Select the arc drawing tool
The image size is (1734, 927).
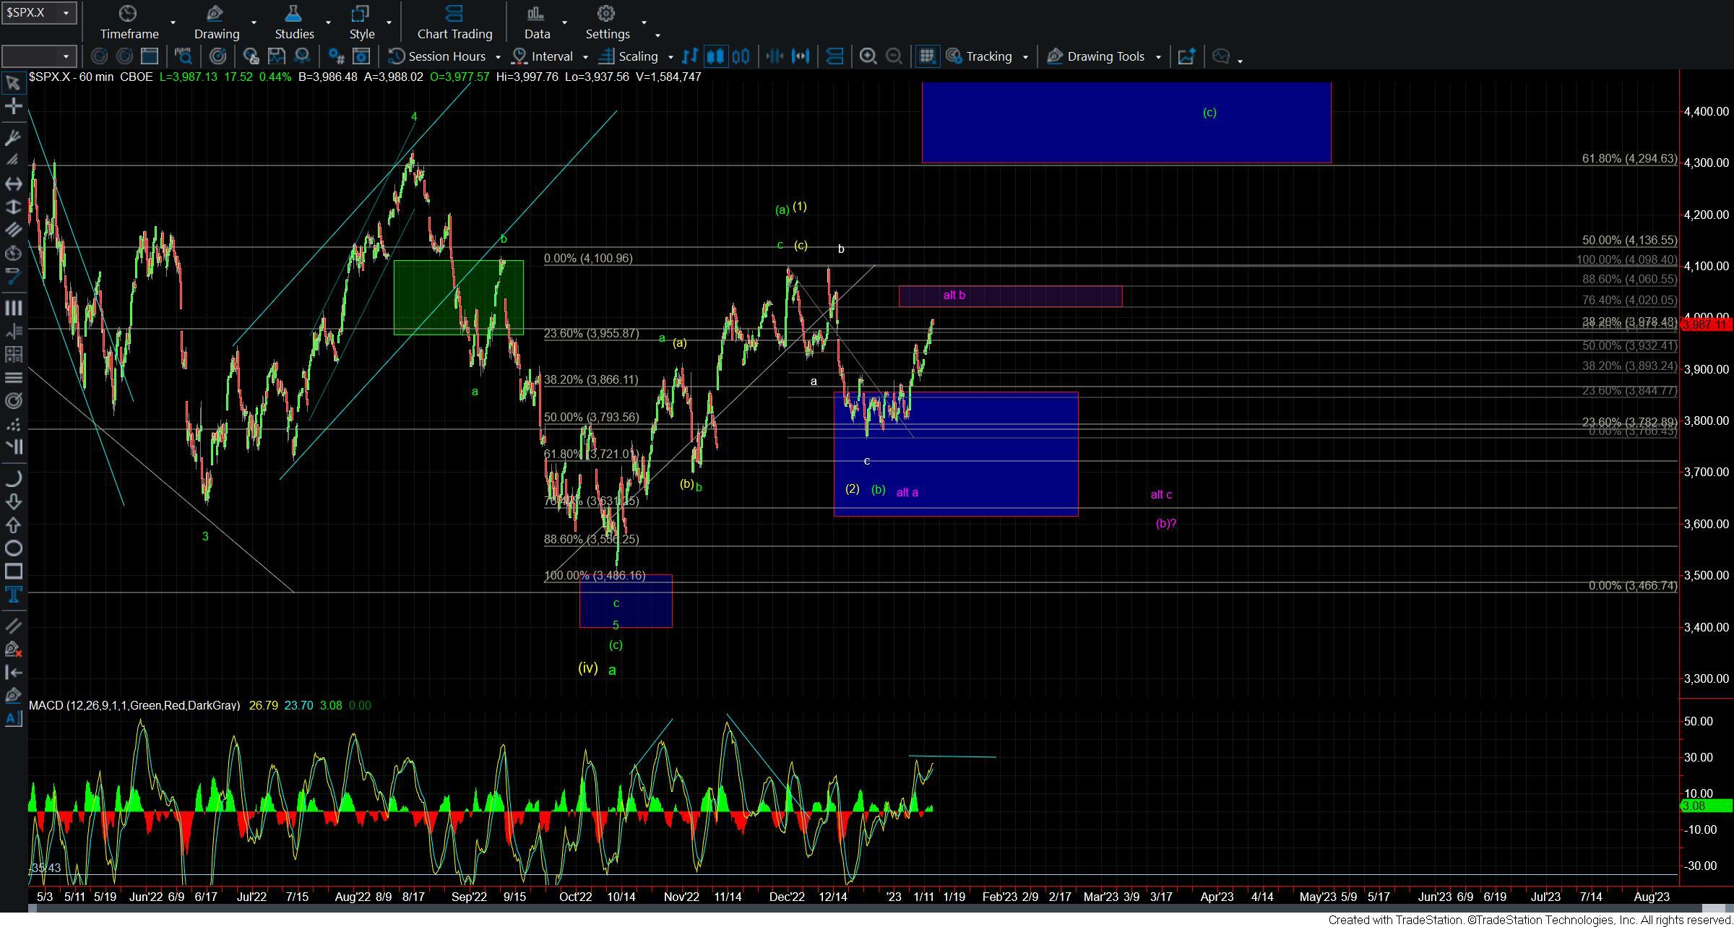tap(13, 478)
